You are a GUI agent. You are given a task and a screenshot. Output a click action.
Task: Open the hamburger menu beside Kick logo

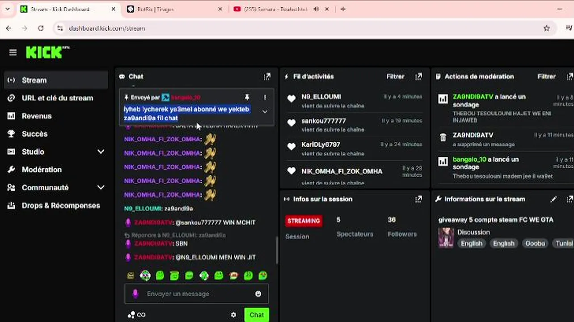[x=13, y=53]
